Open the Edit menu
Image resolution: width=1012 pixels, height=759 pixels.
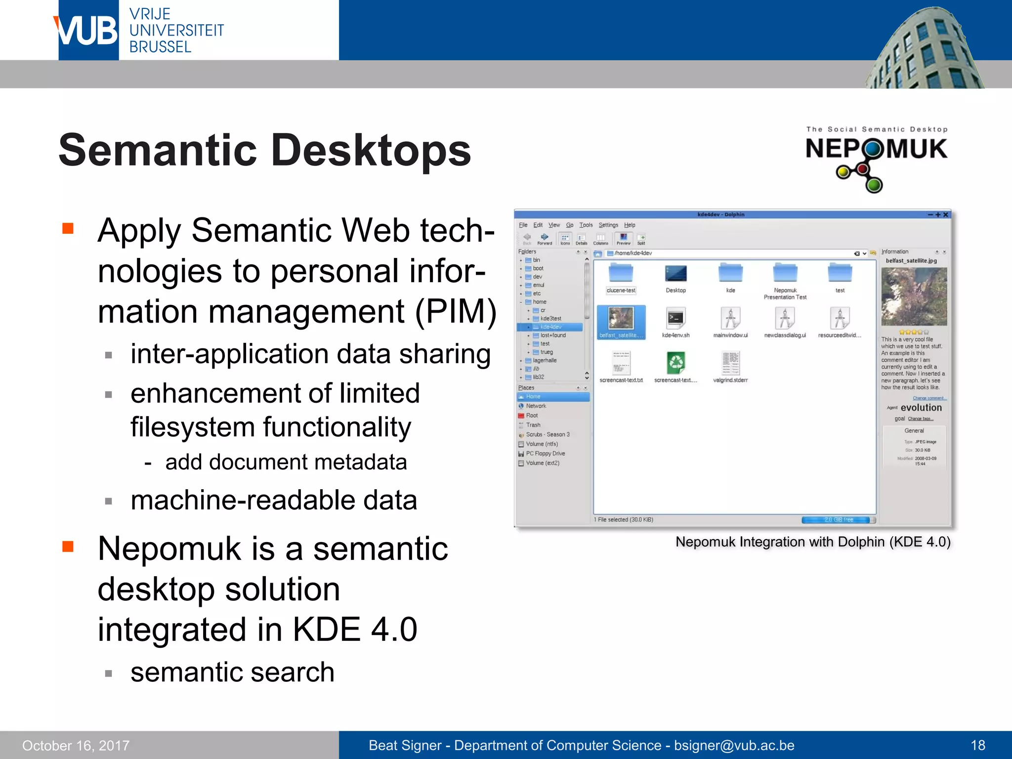click(x=538, y=225)
